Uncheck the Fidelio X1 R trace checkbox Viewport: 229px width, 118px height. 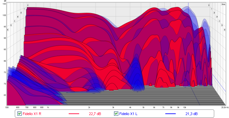click(x=19, y=114)
